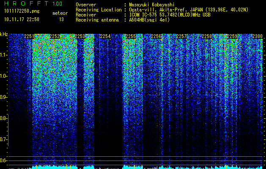Select the 2253 time marker
This screenshot has height=169, width=266.
coord(80,36)
